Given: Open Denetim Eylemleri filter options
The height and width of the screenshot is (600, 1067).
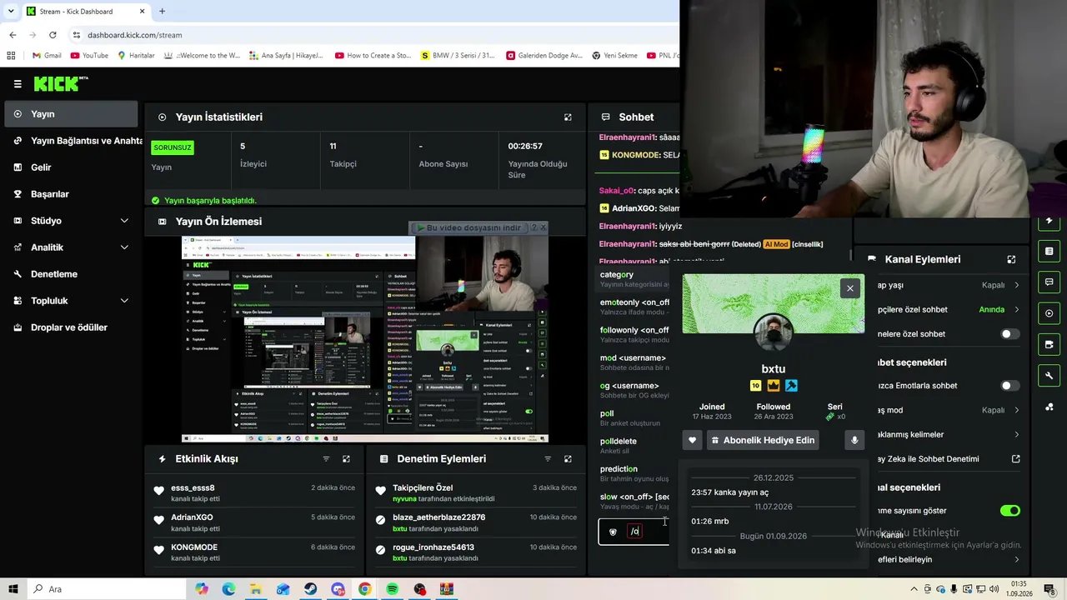Looking at the screenshot, I should coord(548,459).
